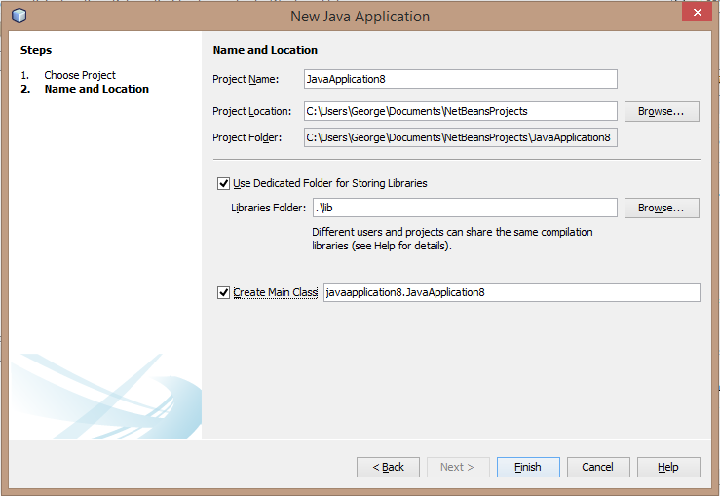Focus the Project Location text field
720x496 pixels.
point(460,111)
